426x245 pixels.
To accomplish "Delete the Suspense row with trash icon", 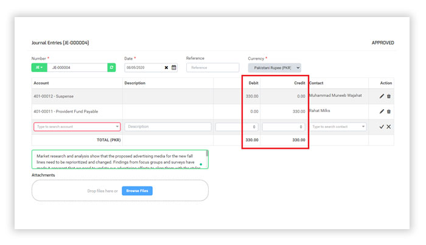I will [x=389, y=96].
